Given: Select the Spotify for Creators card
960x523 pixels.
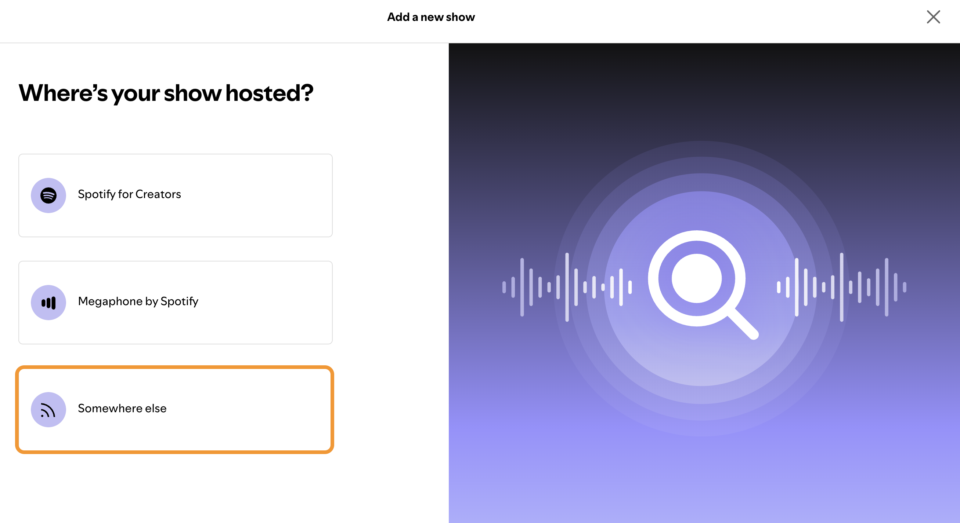Looking at the screenshot, I should click(176, 195).
